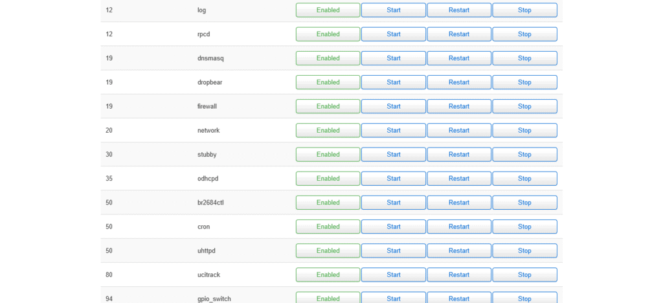Select the gpio_switch script name
This screenshot has width=663, height=303.
point(214,299)
